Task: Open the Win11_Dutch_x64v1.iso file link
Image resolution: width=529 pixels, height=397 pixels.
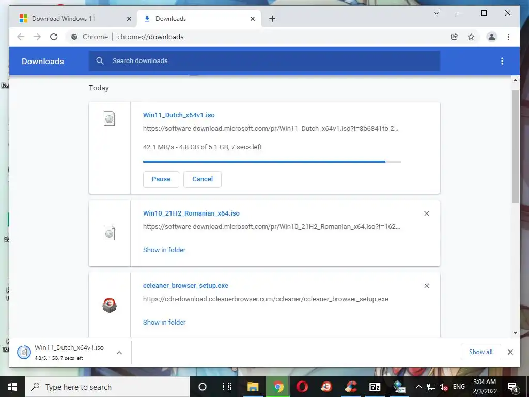Action: (x=179, y=115)
